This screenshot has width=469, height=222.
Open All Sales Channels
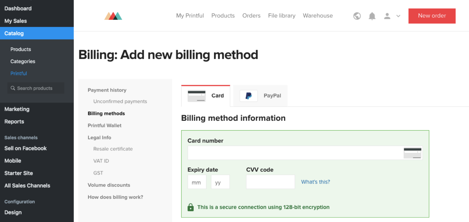[27, 186]
